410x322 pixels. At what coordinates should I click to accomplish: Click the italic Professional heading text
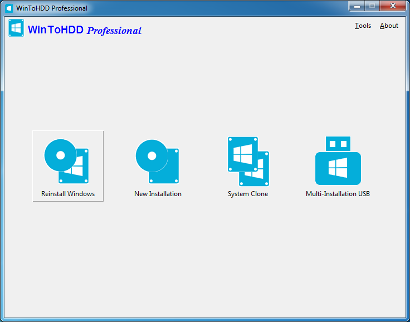point(114,31)
